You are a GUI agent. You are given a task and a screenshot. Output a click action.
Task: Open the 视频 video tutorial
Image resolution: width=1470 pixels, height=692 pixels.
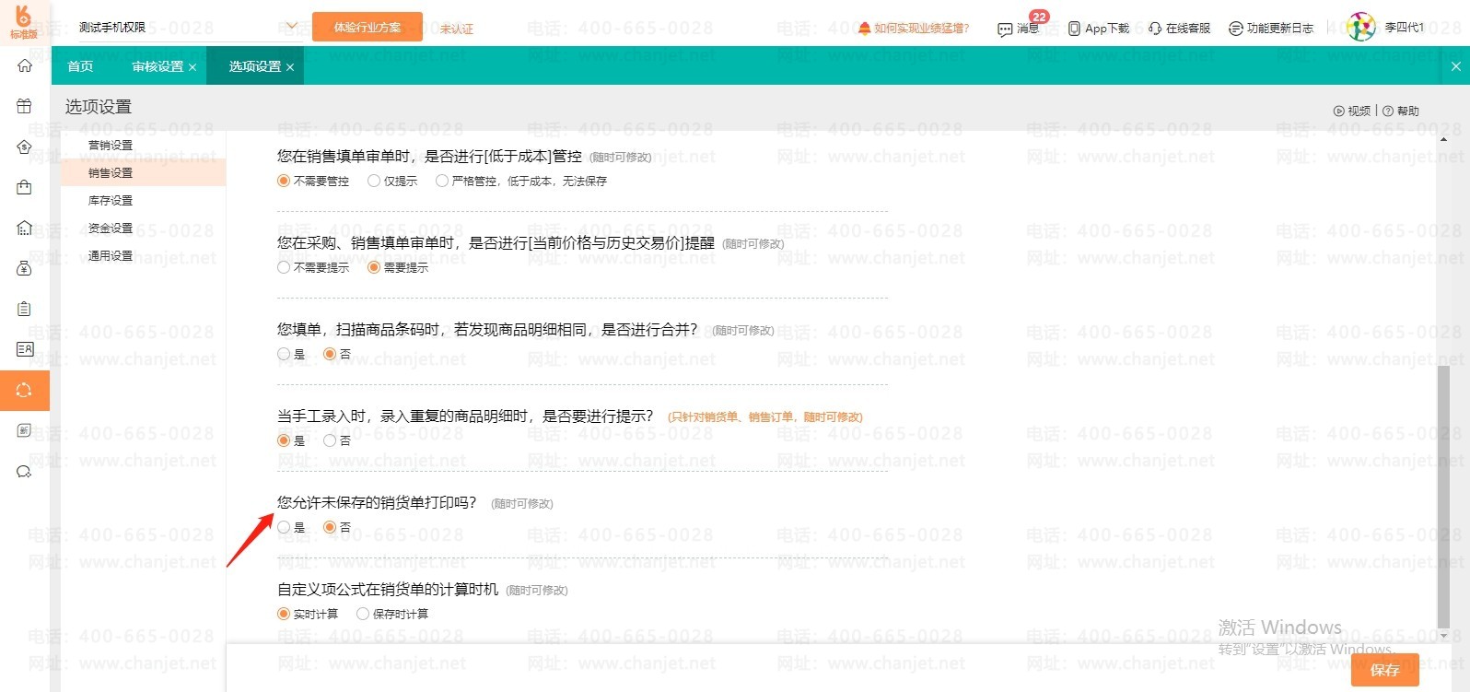point(1352,111)
